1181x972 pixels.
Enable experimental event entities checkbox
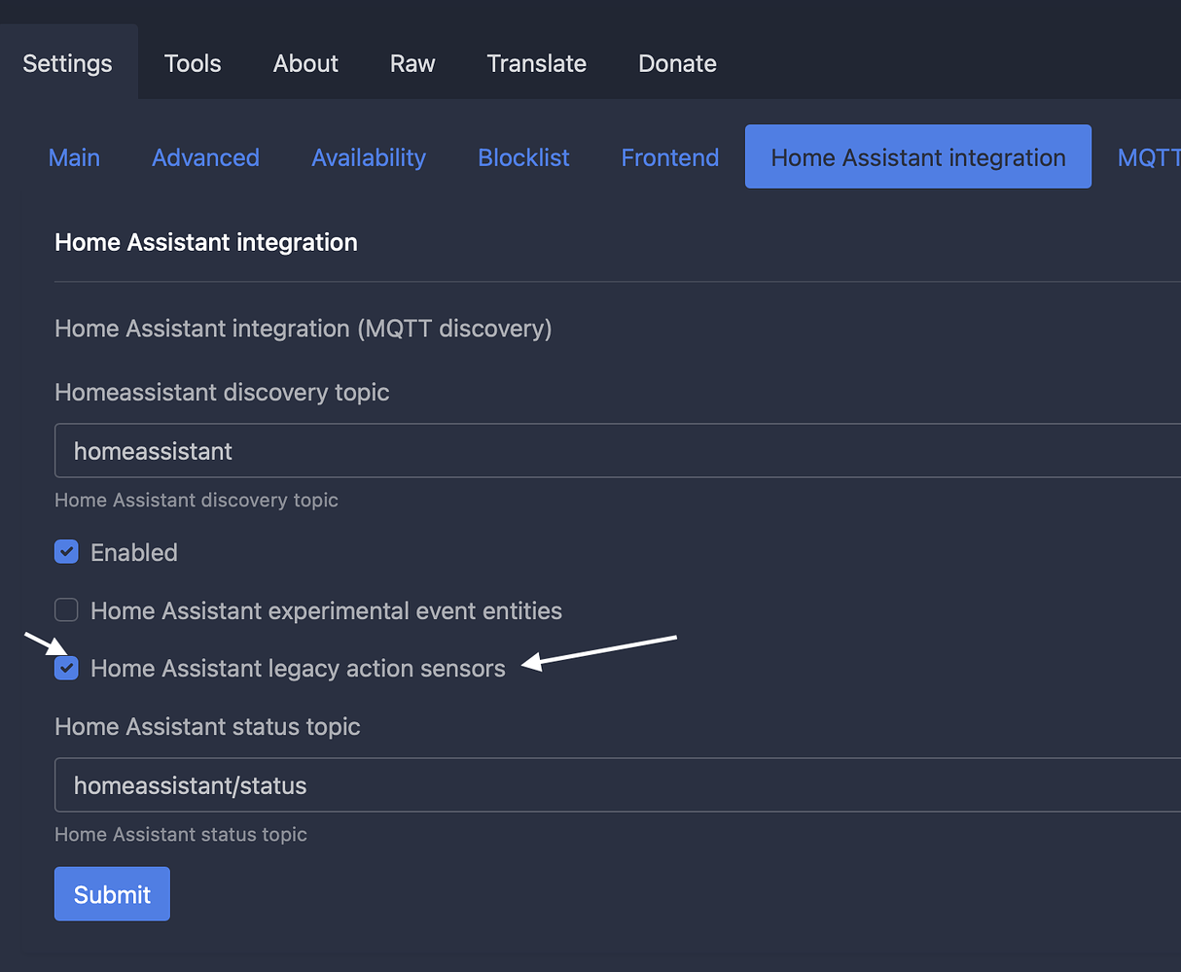[x=66, y=610]
